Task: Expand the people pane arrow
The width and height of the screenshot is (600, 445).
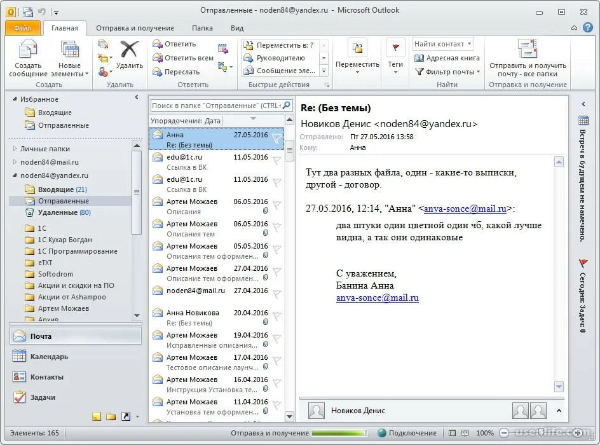Action: [x=559, y=411]
